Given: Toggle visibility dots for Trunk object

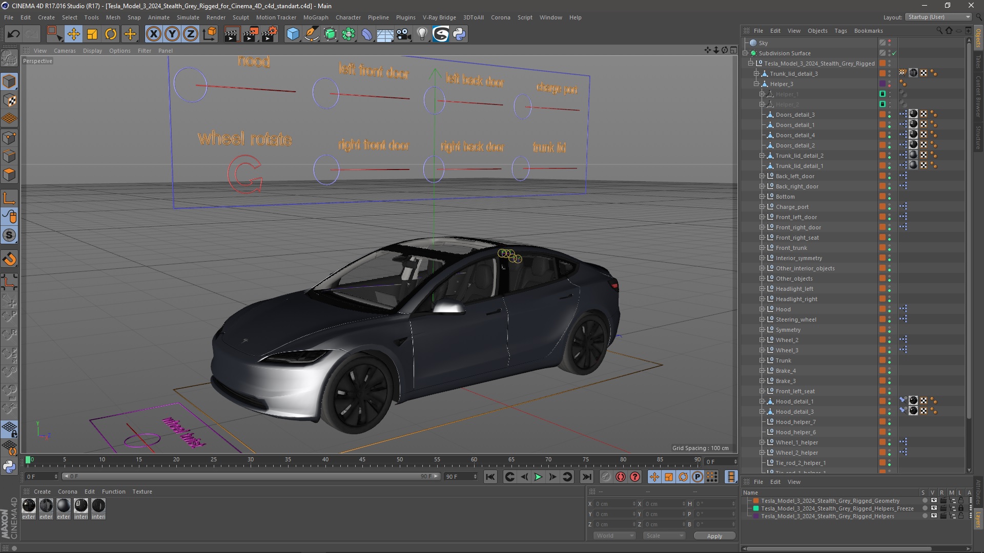Looking at the screenshot, I should point(890,360).
